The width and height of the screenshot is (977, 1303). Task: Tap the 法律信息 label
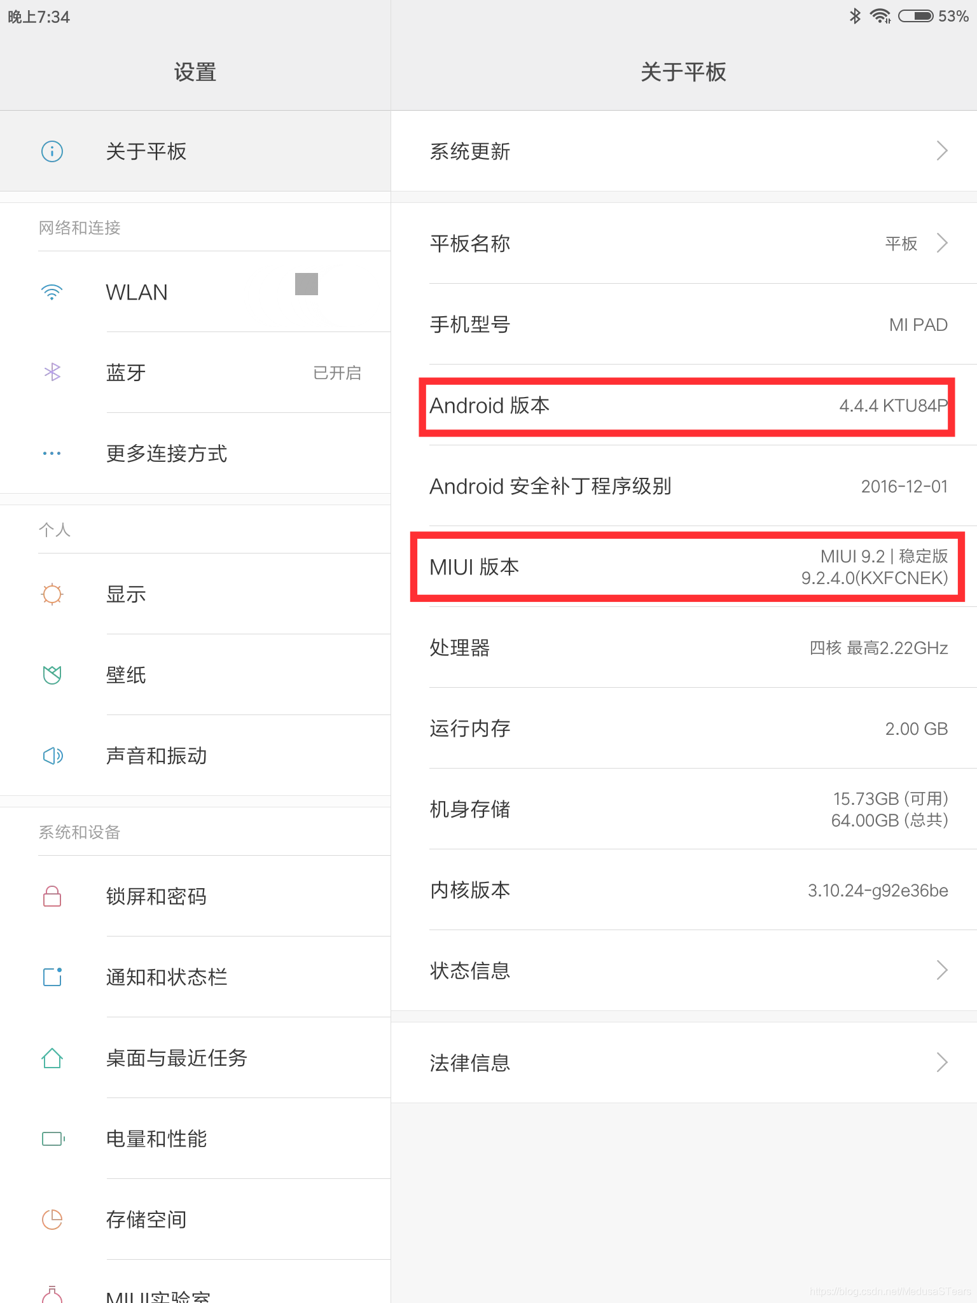470,1063
